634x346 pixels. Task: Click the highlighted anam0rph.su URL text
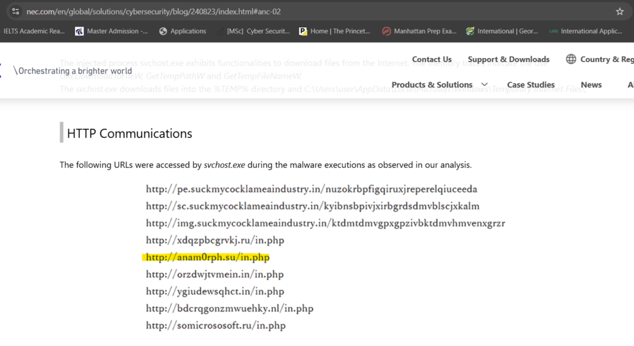(207, 257)
